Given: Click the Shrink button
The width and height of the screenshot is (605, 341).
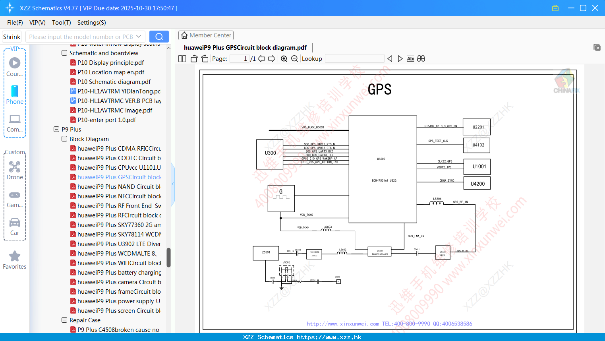Looking at the screenshot, I should tap(12, 37).
